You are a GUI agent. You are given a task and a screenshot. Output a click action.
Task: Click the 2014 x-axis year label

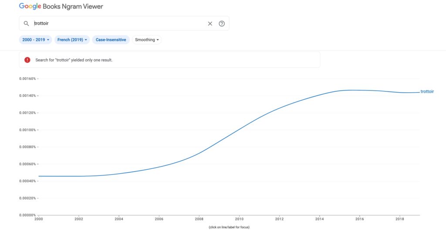[x=319, y=219]
